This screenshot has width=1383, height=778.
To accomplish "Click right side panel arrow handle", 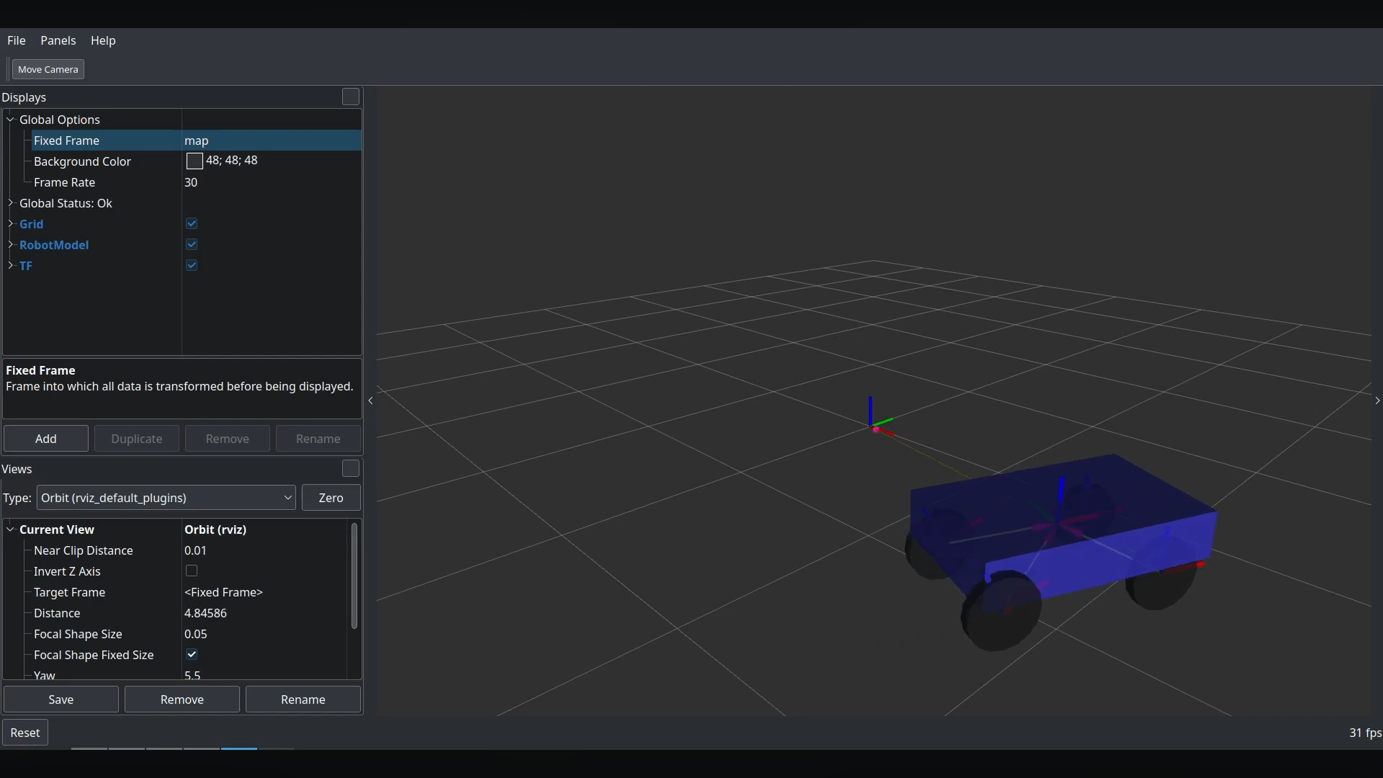I will point(1377,401).
